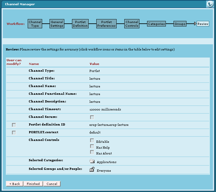Tick the Has About checkbox

92,152
